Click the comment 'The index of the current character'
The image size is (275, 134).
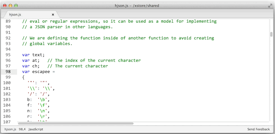pos(98,60)
